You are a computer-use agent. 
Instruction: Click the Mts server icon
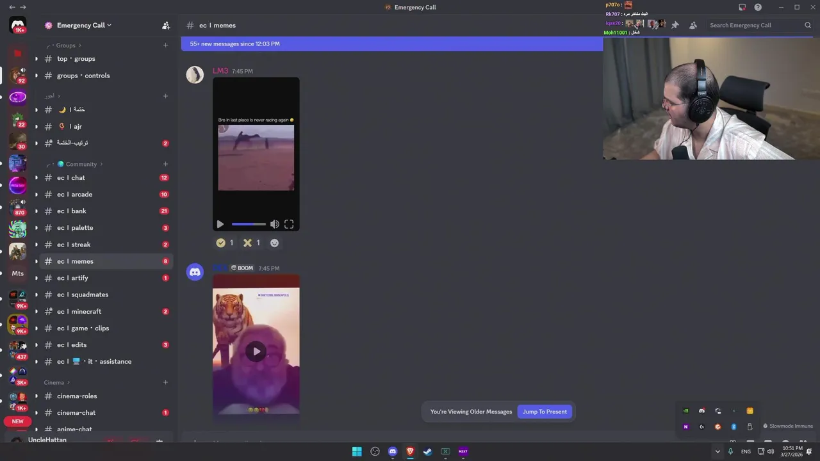pyautogui.click(x=18, y=273)
